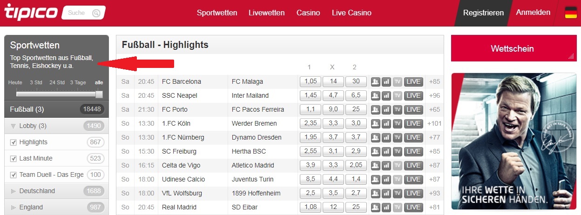Toggle the Last Minute checkbox
The image size is (581, 215).
[x=13, y=159]
